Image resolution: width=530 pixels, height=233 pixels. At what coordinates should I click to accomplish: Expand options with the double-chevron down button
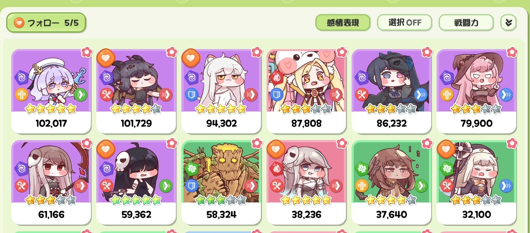click(508, 22)
